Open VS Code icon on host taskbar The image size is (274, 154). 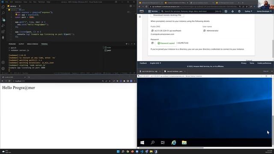click(142, 151)
